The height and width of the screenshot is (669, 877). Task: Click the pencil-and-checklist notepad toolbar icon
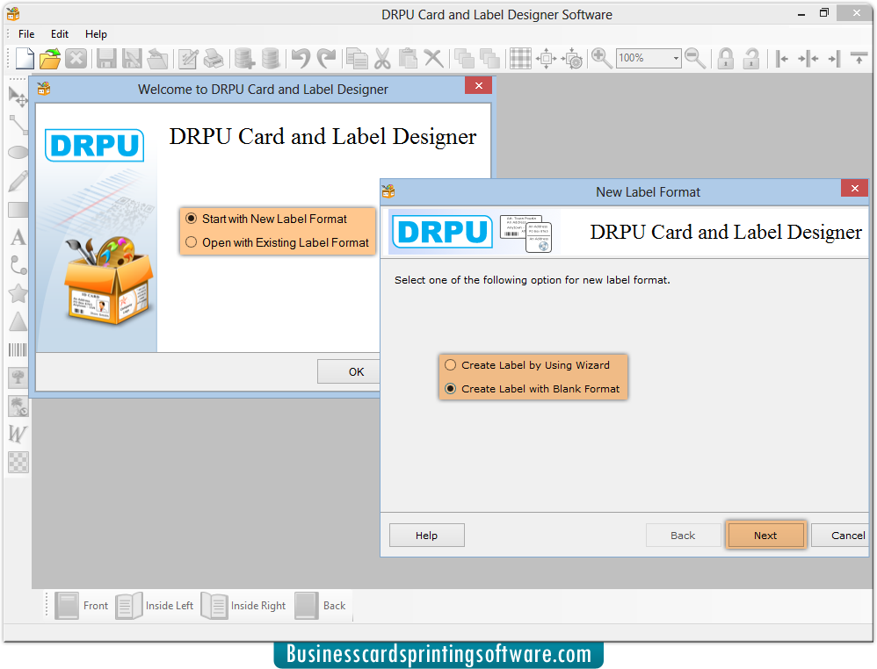pos(188,58)
